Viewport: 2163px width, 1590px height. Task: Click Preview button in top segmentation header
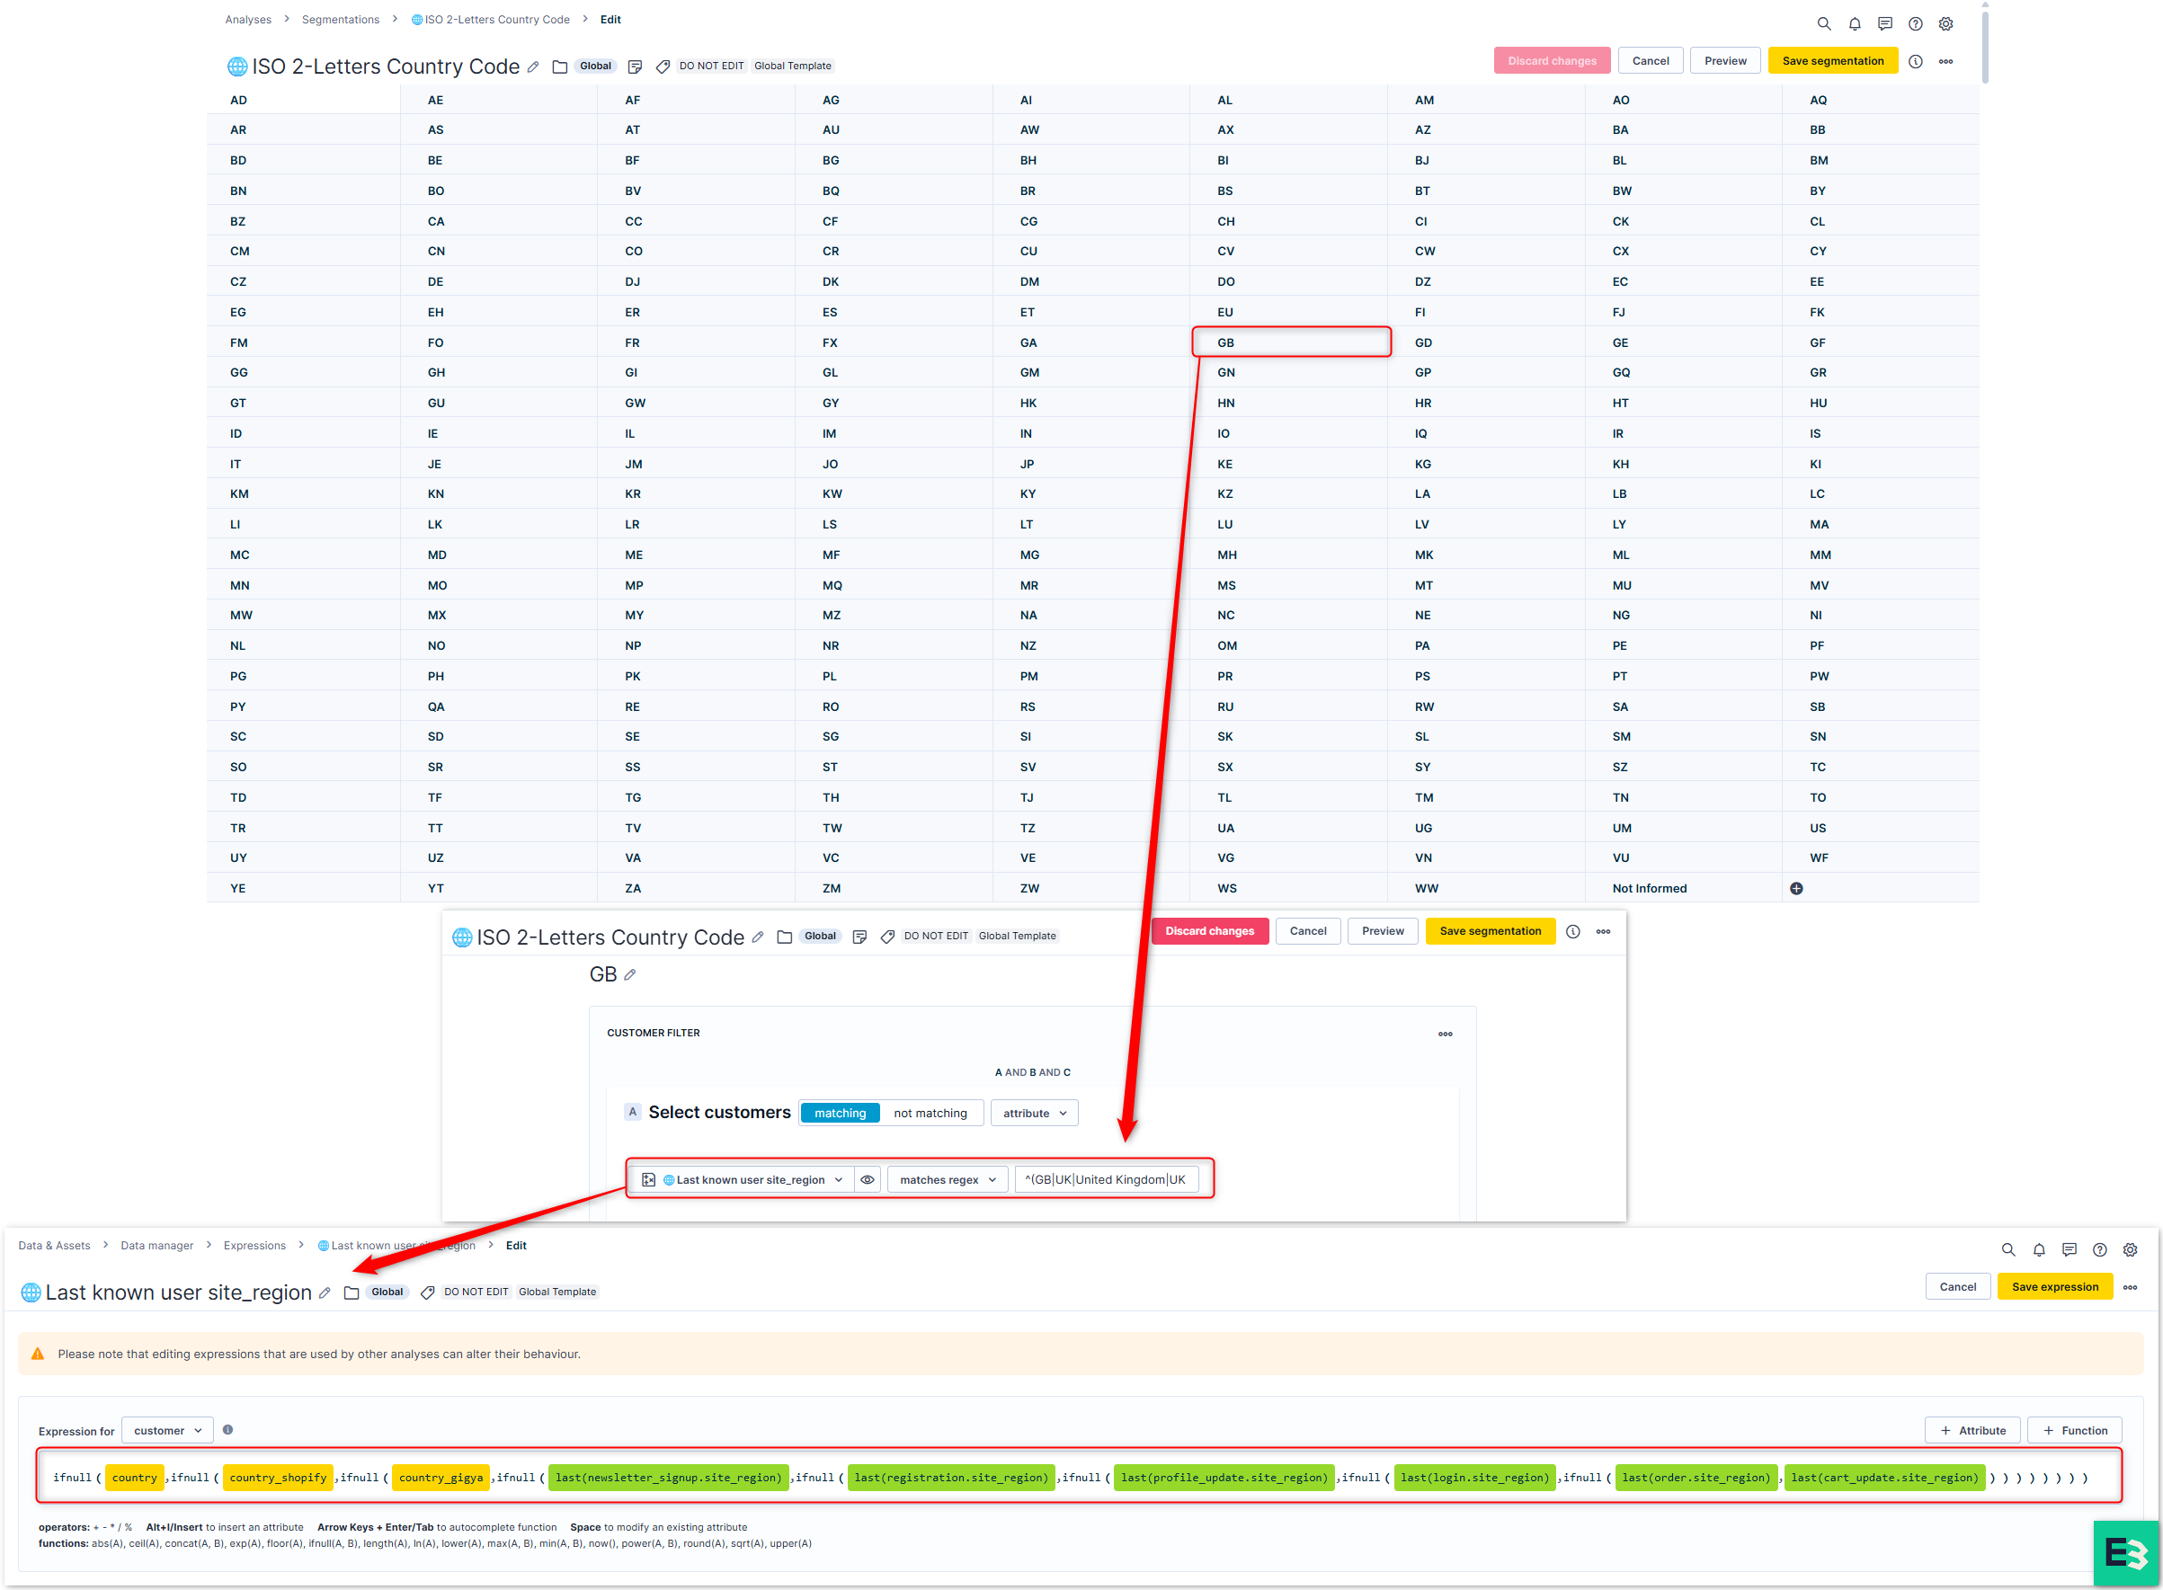click(1724, 60)
